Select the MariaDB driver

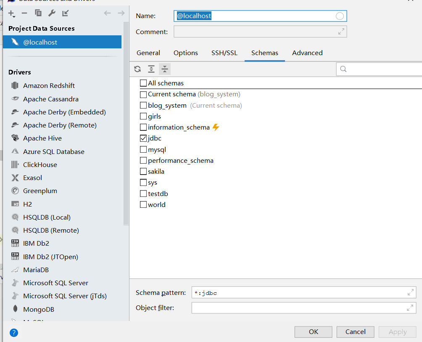pyautogui.click(x=36, y=270)
